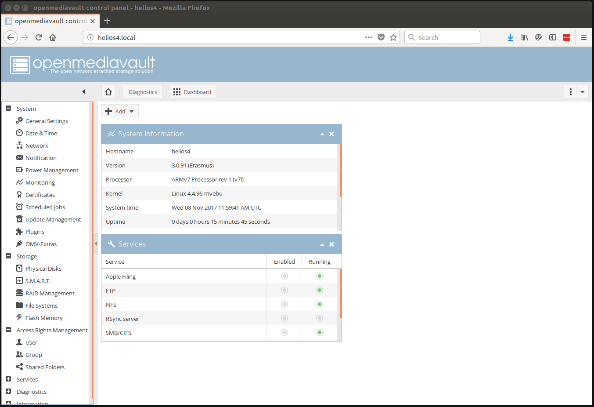Click the S.M.A.R.T. pulse icon

click(19, 280)
